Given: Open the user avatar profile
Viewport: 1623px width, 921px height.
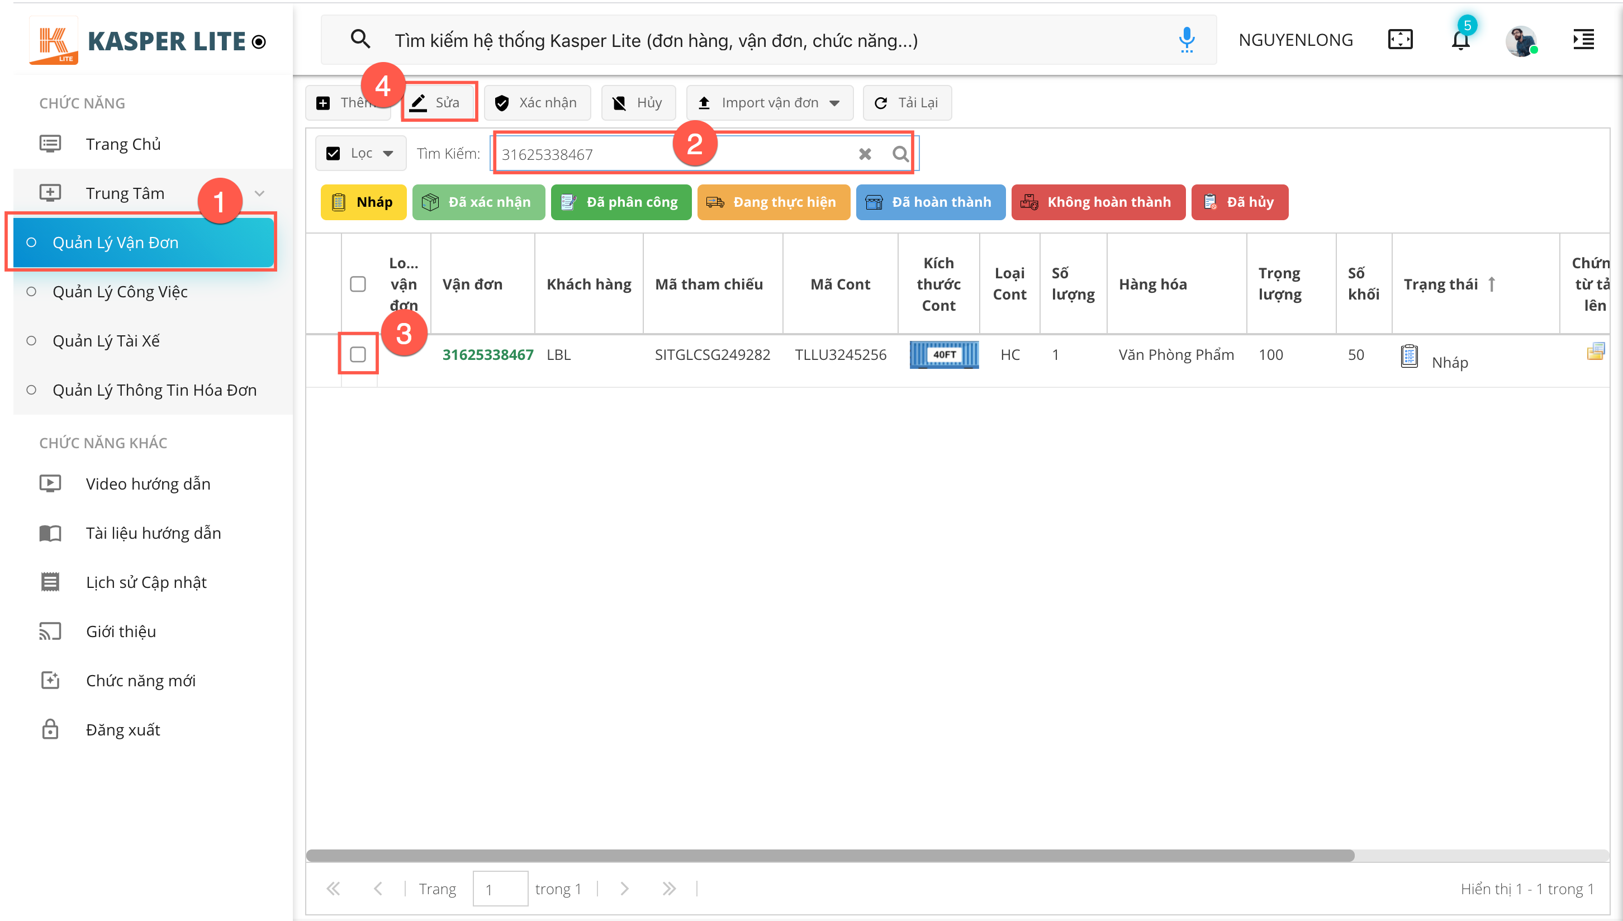Looking at the screenshot, I should 1521,41.
